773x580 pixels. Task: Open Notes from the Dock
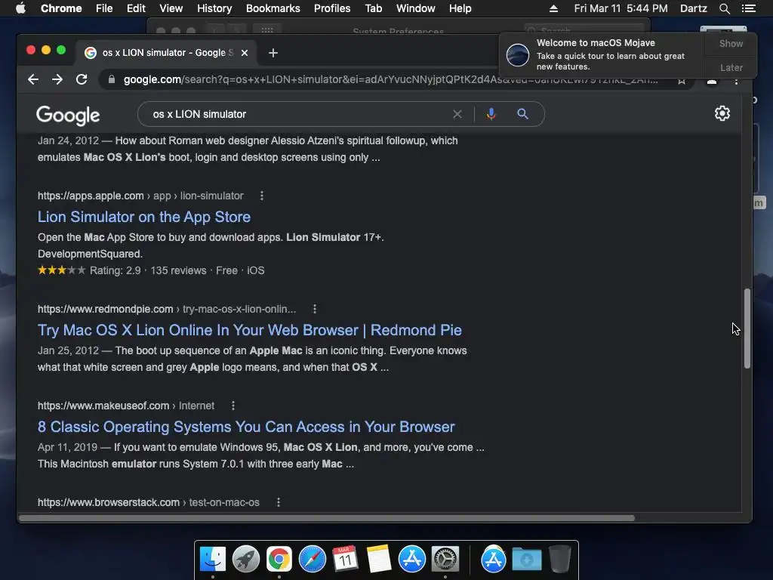pyautogui.click(x=379, y=560)
